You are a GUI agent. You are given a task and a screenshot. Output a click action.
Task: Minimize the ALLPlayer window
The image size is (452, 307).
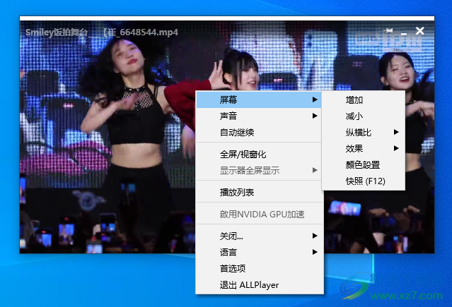pos(404,34)
